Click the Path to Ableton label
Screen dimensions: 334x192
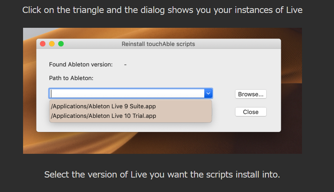71,78
